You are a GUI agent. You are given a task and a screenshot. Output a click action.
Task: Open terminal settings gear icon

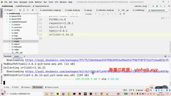pyautogui.click(x=165, y=56)
